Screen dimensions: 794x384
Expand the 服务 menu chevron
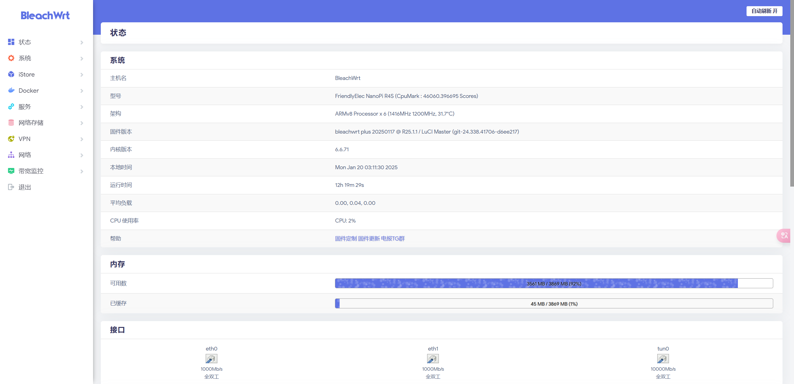coord(82,107)
